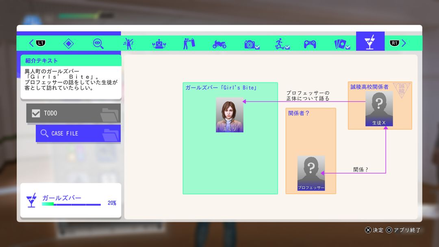Select the エミリ character portrait

click(x=230, y=115)
